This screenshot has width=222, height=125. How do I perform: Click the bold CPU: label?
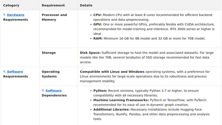tap(97, 15)
